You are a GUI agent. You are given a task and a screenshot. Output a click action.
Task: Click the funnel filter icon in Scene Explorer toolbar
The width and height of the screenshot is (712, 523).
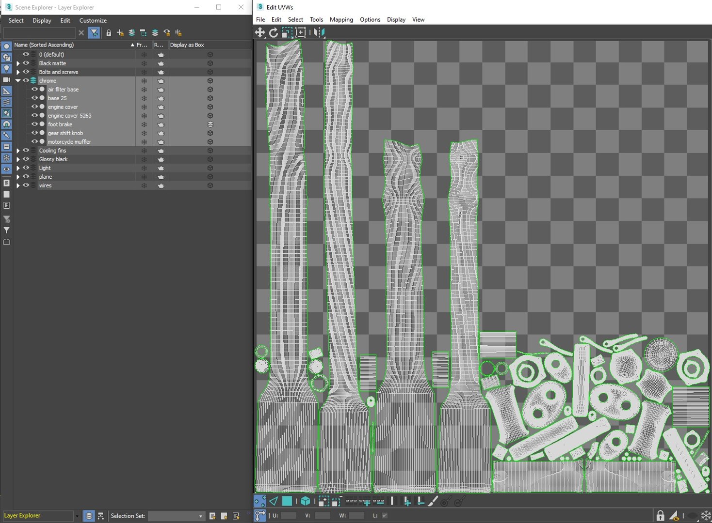click(x=94, y=33)
